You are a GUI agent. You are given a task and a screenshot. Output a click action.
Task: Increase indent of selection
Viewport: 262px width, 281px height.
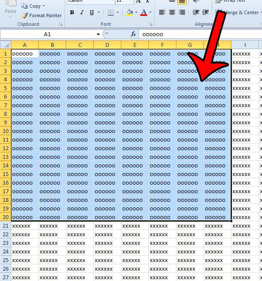click(205, 12)
